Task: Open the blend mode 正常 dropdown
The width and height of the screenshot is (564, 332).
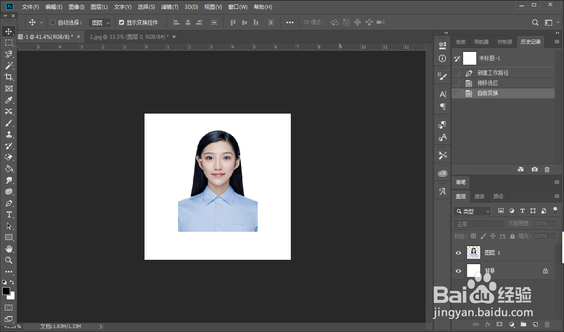Action: point(479,224)
